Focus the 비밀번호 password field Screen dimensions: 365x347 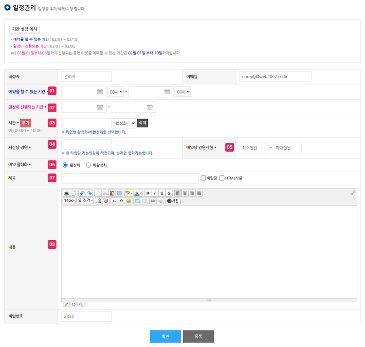point(86,316)
